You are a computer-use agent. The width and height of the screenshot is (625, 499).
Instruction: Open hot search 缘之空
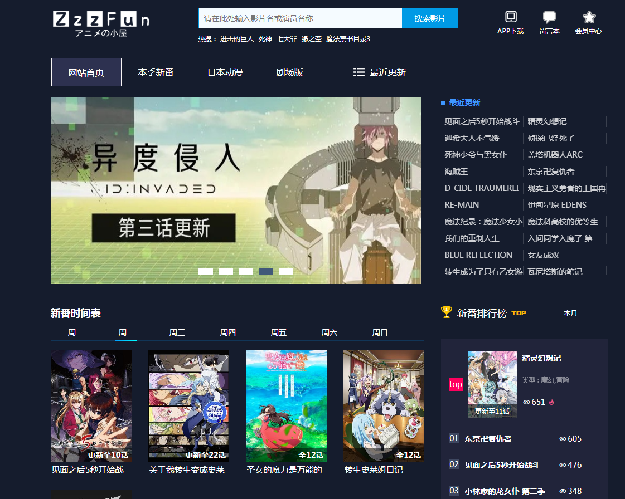coord(311,38)
